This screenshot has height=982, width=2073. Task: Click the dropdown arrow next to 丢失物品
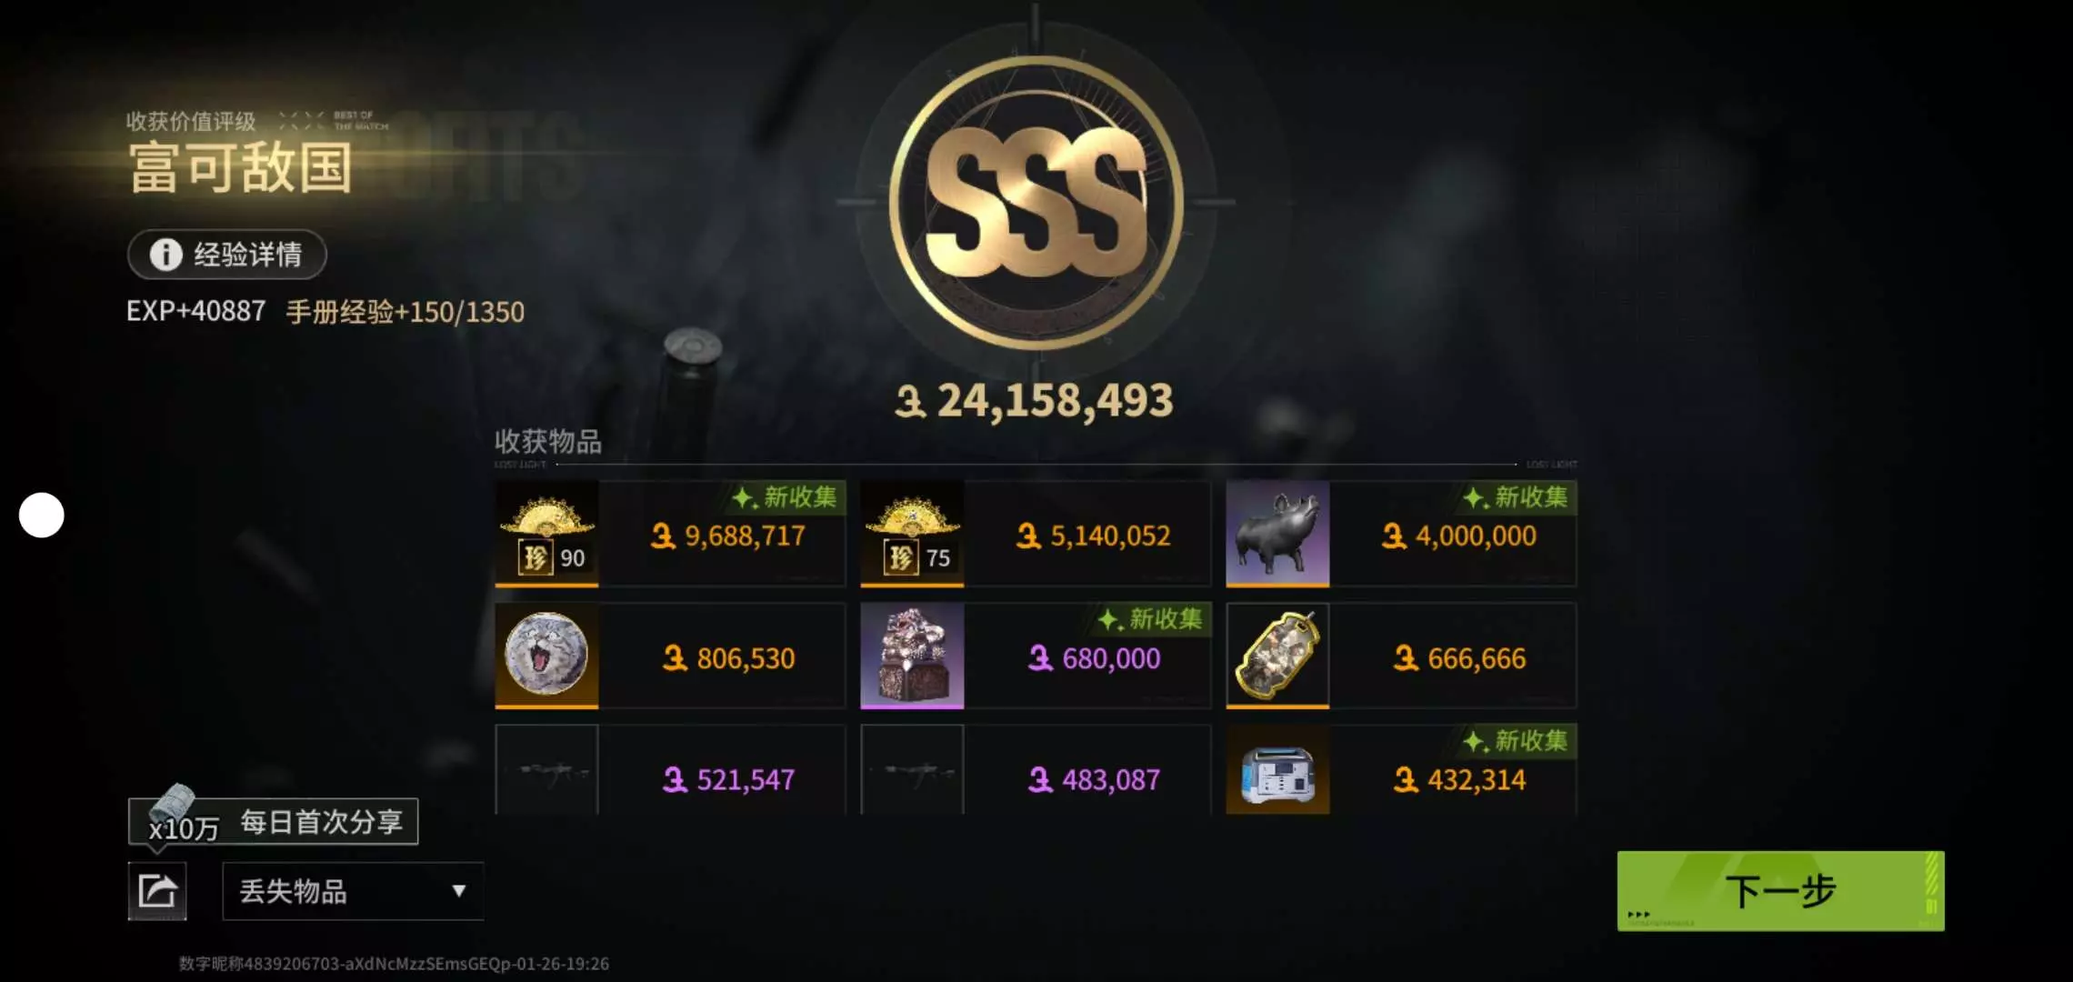[459, 891]
